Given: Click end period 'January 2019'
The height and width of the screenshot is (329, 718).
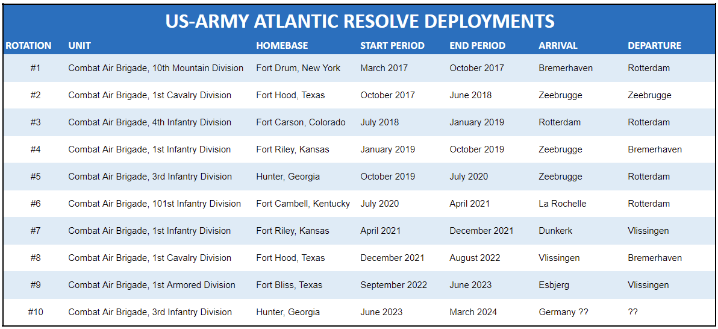Looking at the screenshot, I should click(x=477, y=122).
